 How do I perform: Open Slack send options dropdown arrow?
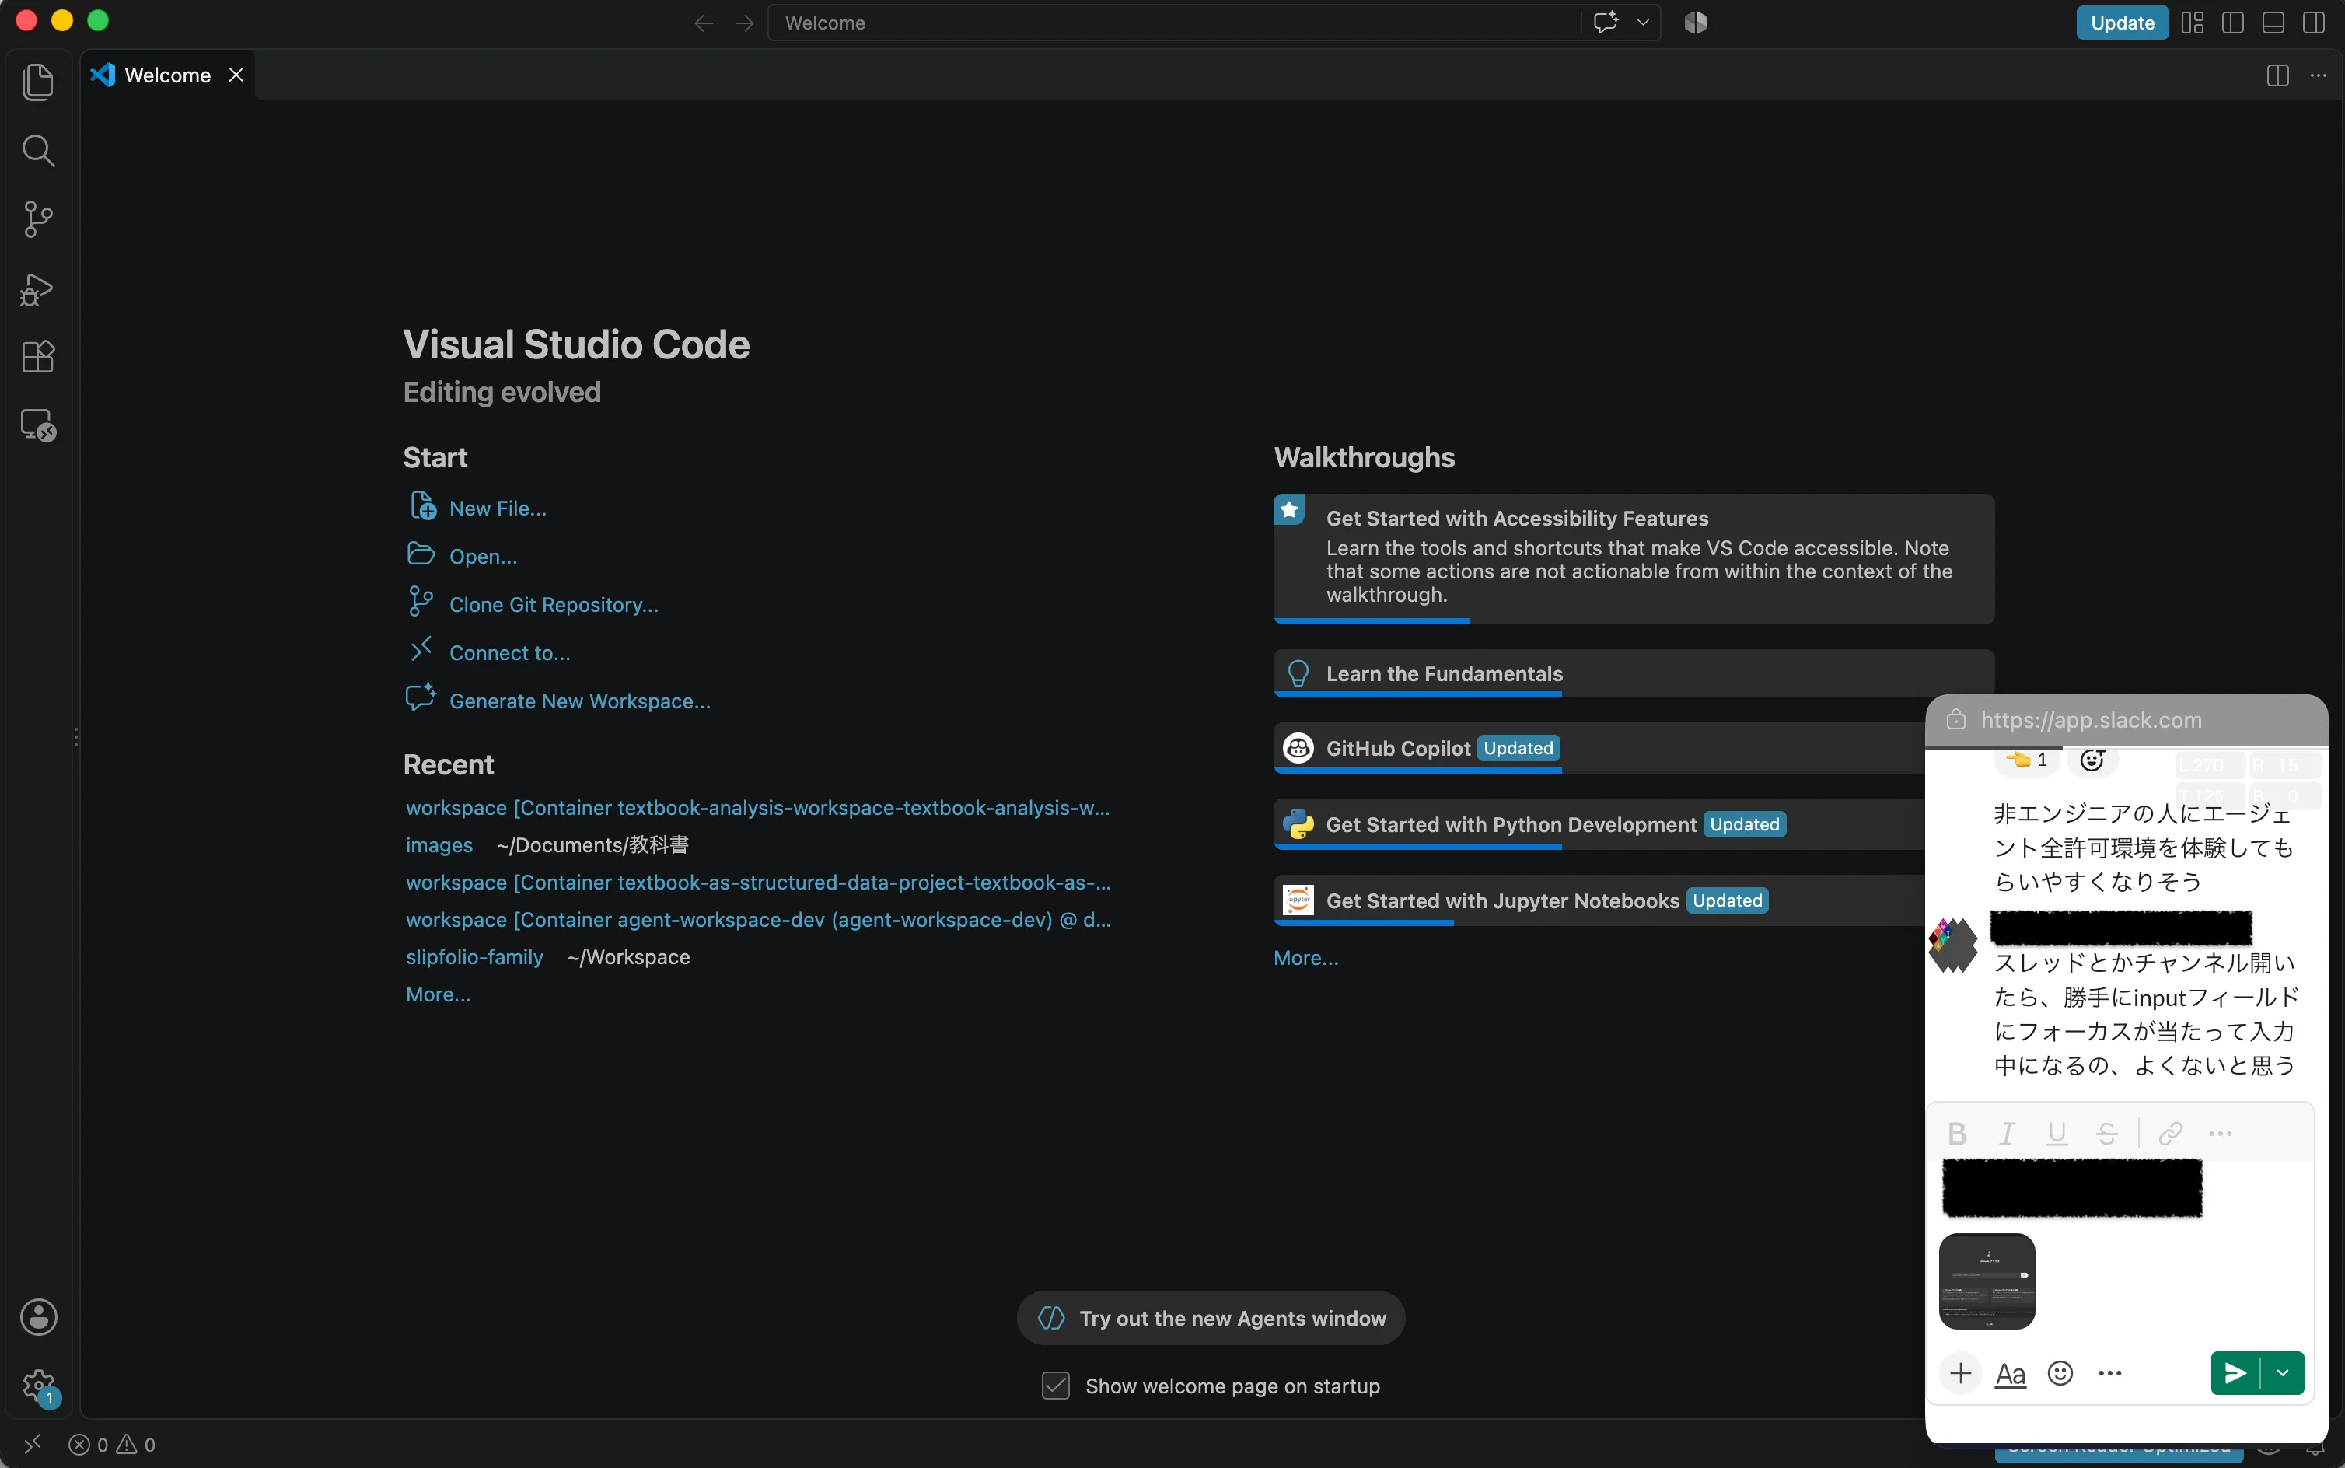2283,1373
